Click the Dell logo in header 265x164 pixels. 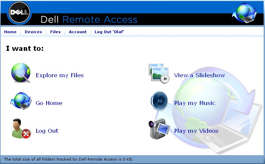point(19,13)
